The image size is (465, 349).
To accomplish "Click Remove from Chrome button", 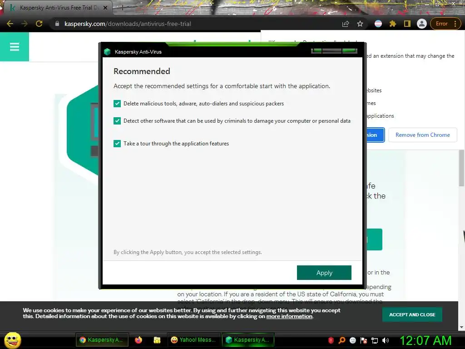I will pos(423,135).
